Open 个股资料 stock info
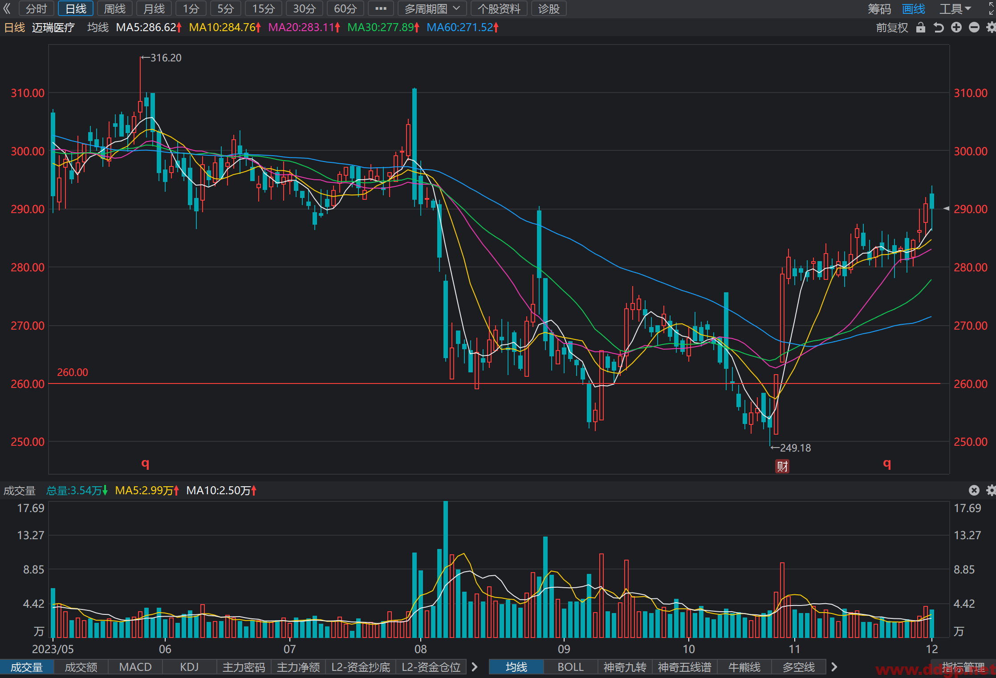Screen dimensions: 996x678 pyautogui.click(x=499, y=8)
